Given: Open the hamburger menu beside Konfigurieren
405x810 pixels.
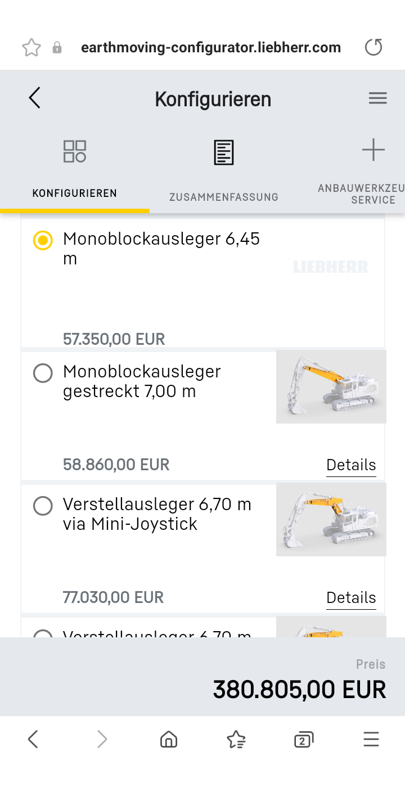Looking at the screenshot, I should 377,98.
